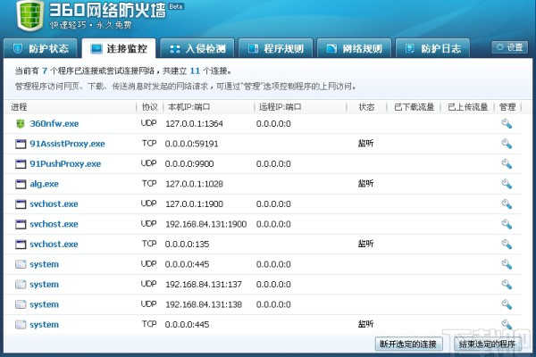Click the icon beside system TCP 0.0.0.0:445

tap(21, 325)
